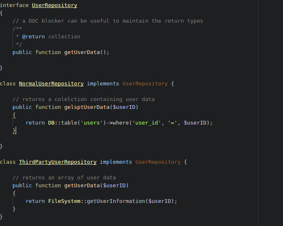
Task: Click $userID inside the where() call
Action: coord(195,123)
